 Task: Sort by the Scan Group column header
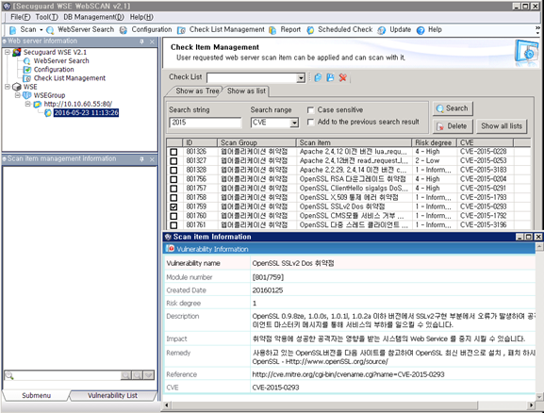point(256,142)
